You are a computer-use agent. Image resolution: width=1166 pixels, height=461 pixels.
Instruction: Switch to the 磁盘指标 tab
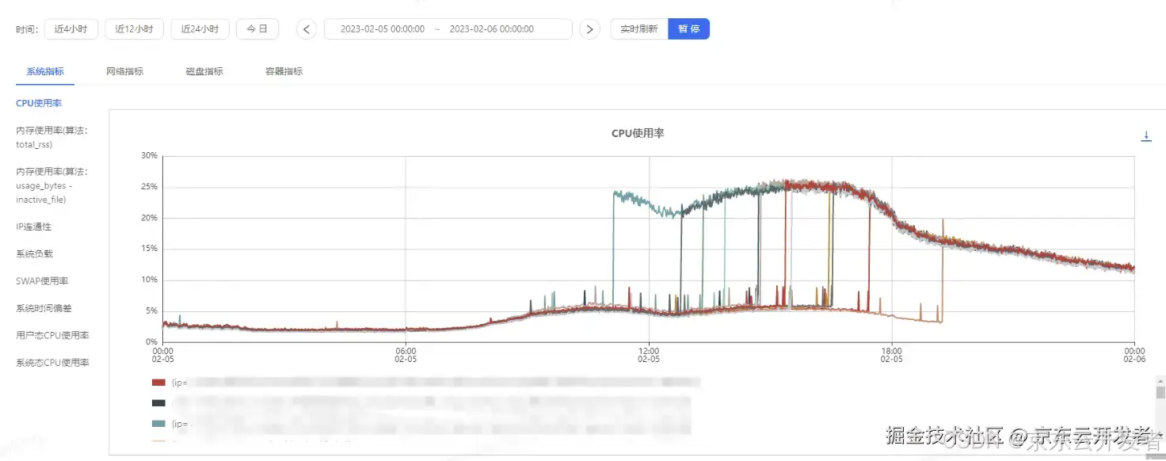click(x=204, y=71)
